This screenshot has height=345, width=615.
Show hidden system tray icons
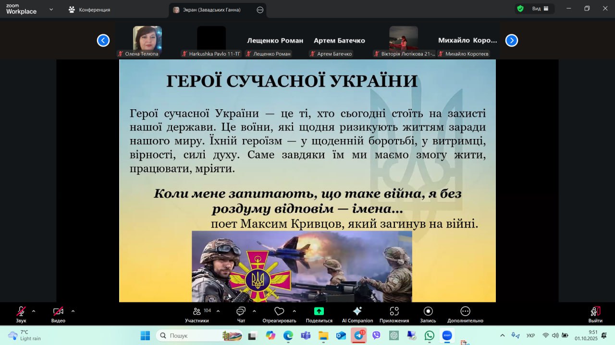coord(503,335)
